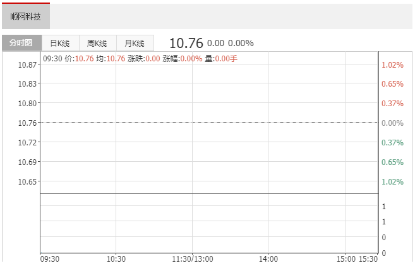
Task: Click the 10:30 time axis marker
Action: tap(116, 259)
